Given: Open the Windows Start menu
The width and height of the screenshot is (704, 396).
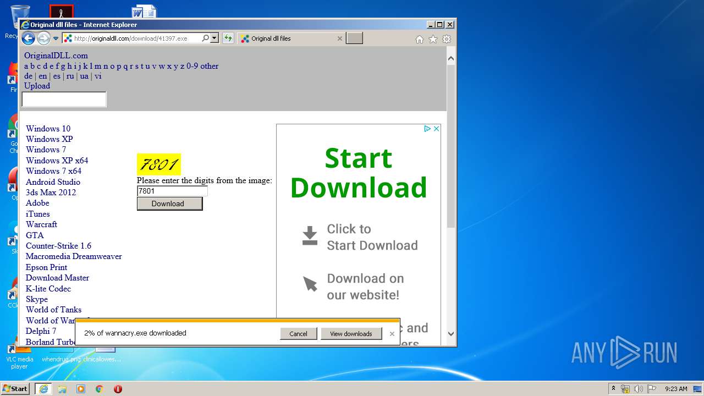Looking at the screenshot, I should (x=15, y=389).
